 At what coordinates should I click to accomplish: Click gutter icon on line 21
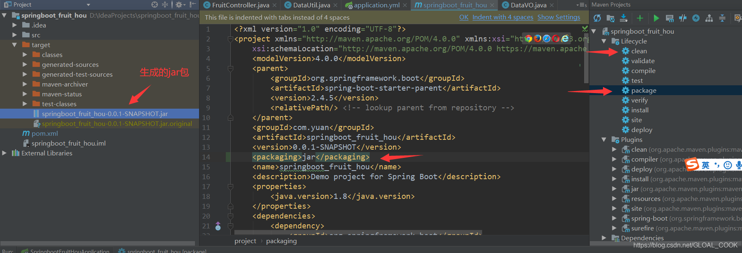(x=218, y=226)
